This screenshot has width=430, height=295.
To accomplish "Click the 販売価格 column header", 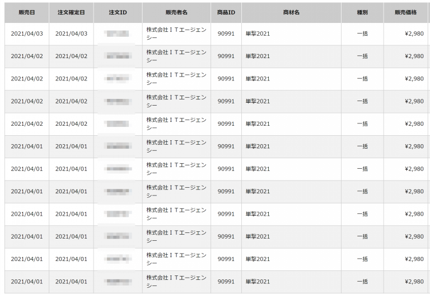I will click(x=405, y=12).
